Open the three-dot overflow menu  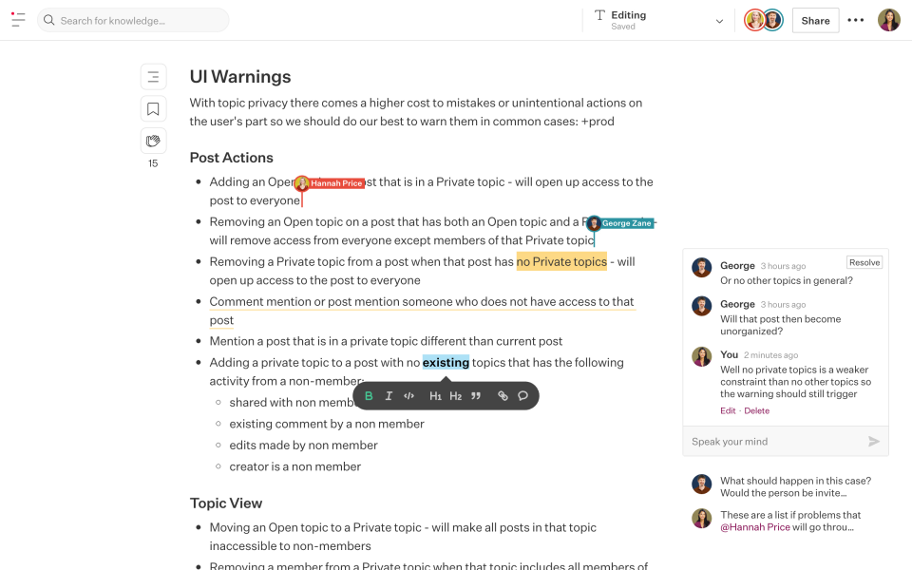click(855, 20)
